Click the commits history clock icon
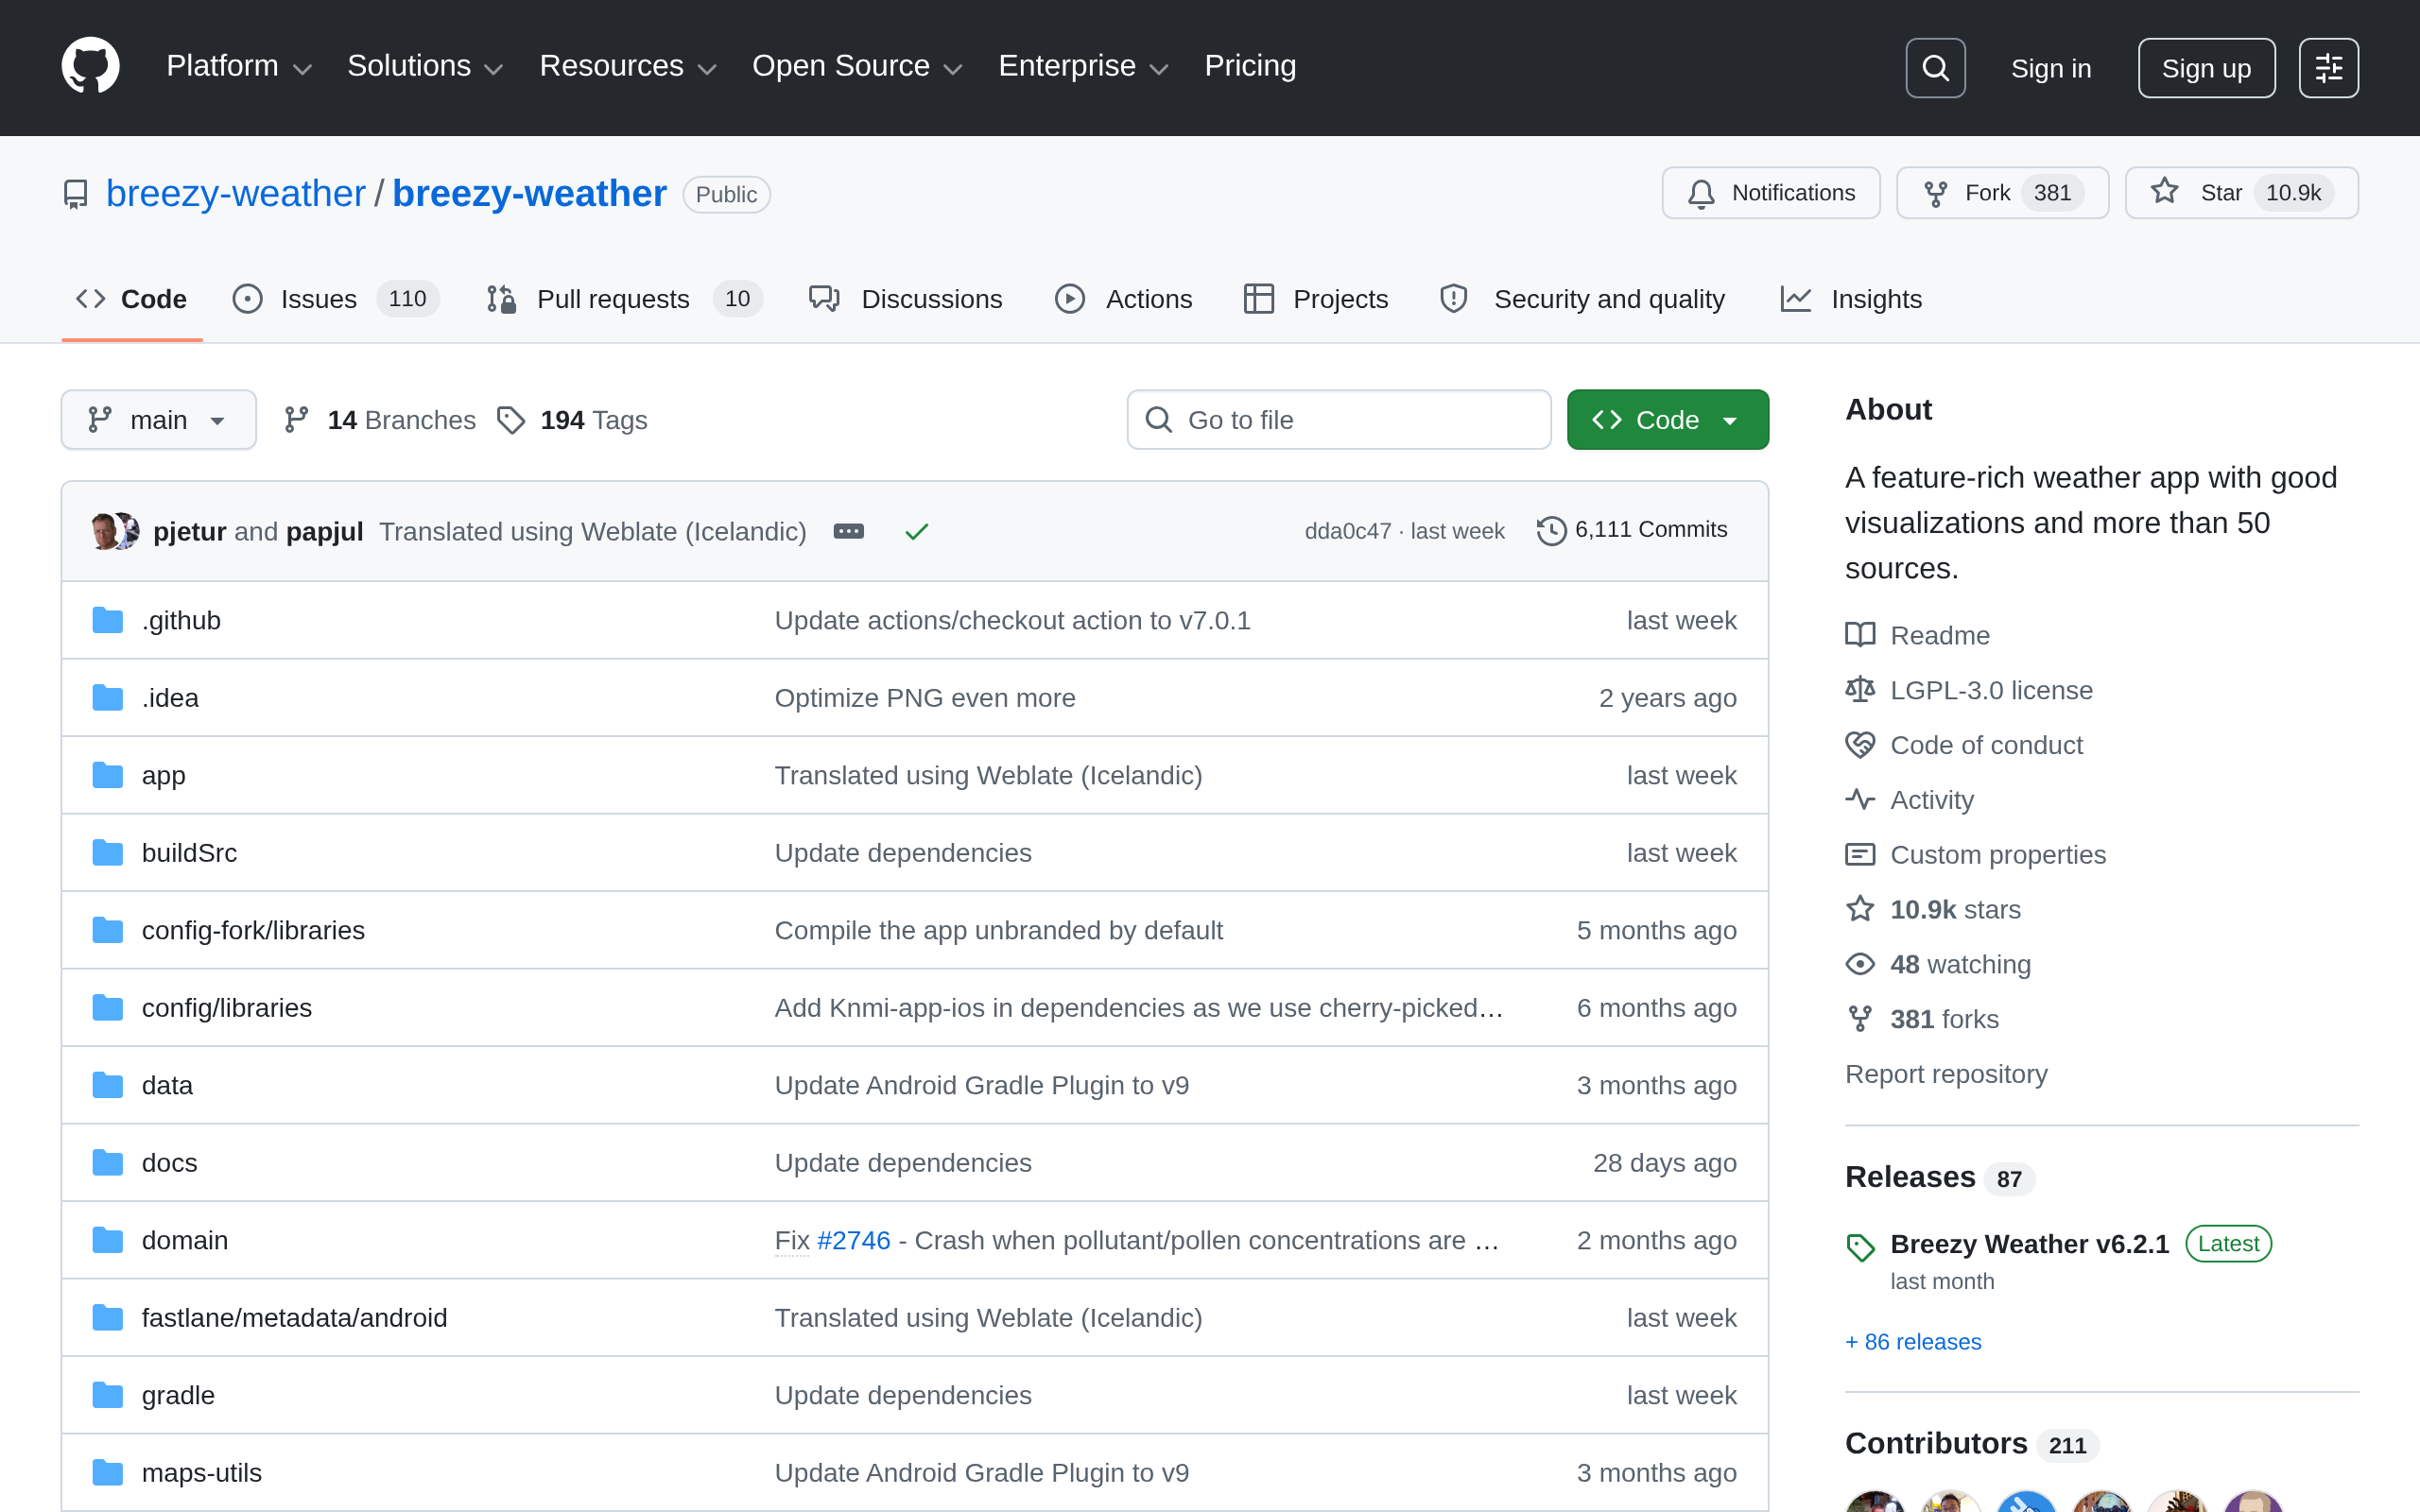Viewport: 2420px width, 1512px height. [x=1551, y=530]
